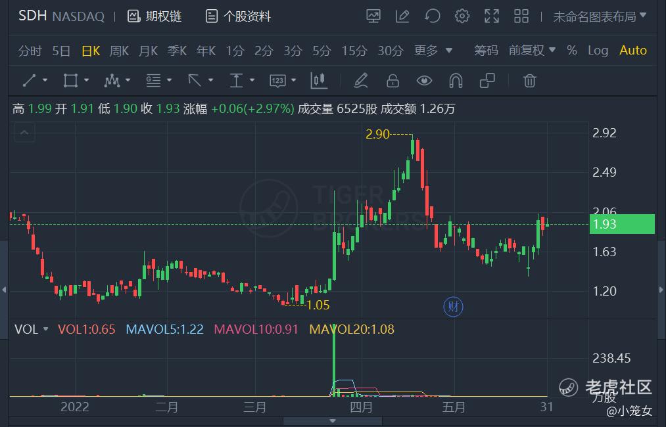Open chart settings gear icon
The height and width of the screenshot is (427, 666).
click(462, 16)
